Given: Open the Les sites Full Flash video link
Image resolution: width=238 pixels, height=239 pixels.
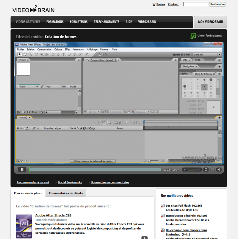Looking at the screenshot, I should click(178, 206).
